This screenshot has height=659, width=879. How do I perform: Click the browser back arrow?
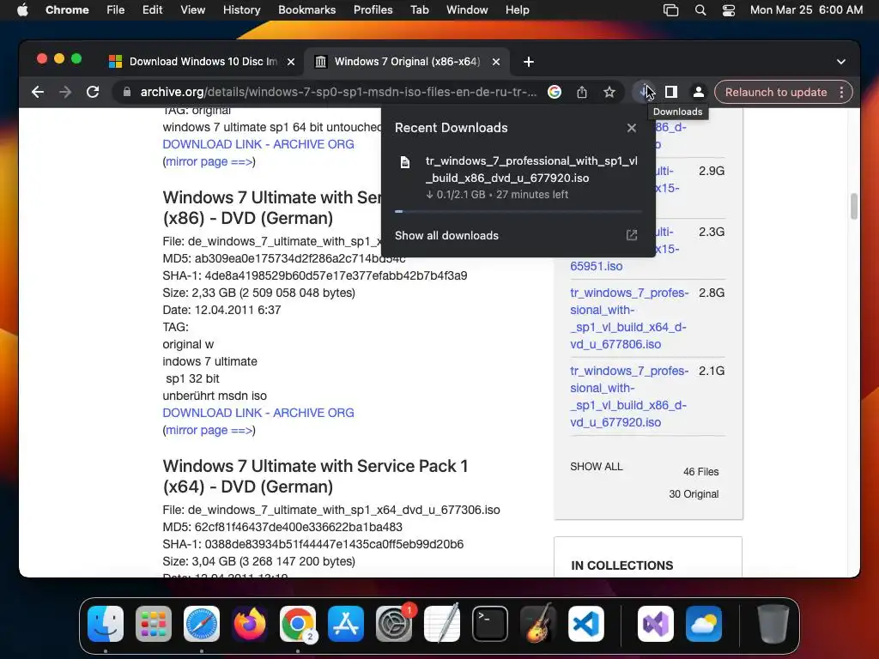[38, 92]
